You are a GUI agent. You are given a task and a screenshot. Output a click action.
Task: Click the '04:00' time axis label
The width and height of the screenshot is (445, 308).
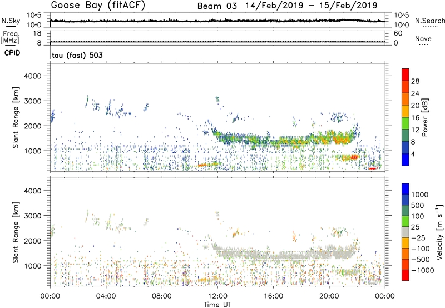106,296
